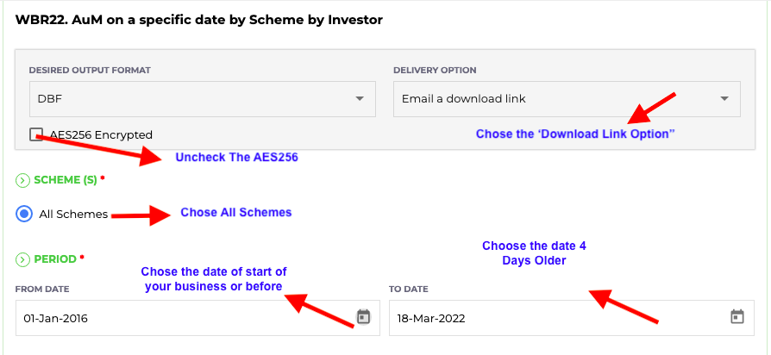This screenshot has width=771, height=355.
Task: Click the green circle icon beside SCHEME (S)
Action: [22, 181]
